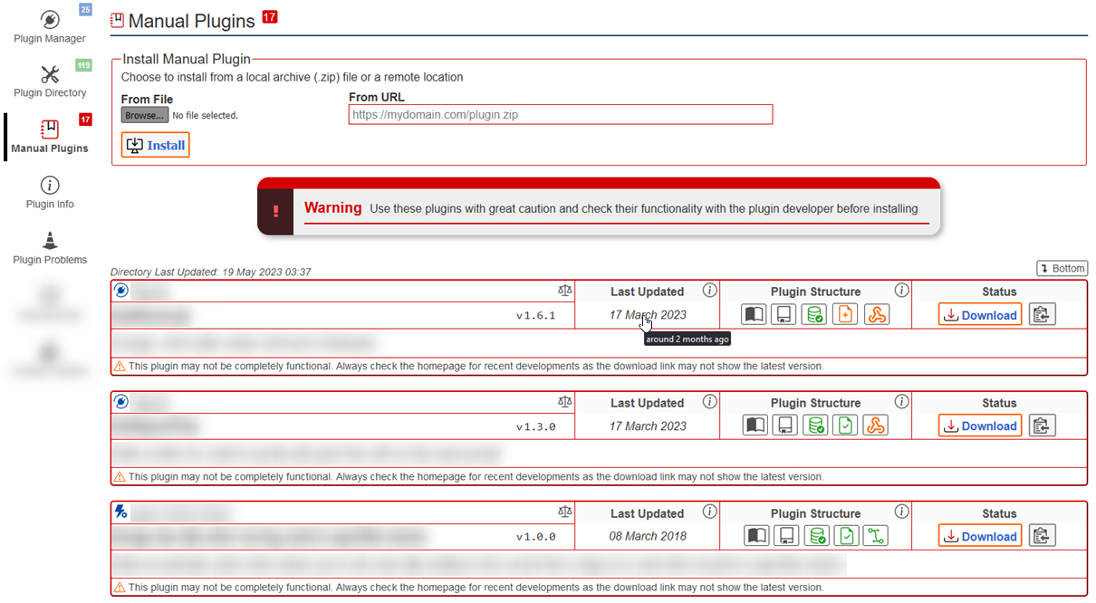This screenshot has width=1096, height=603.
Task: Click the second structure icon for v1.3.0 plugin
Action: (x=784, y=426)
